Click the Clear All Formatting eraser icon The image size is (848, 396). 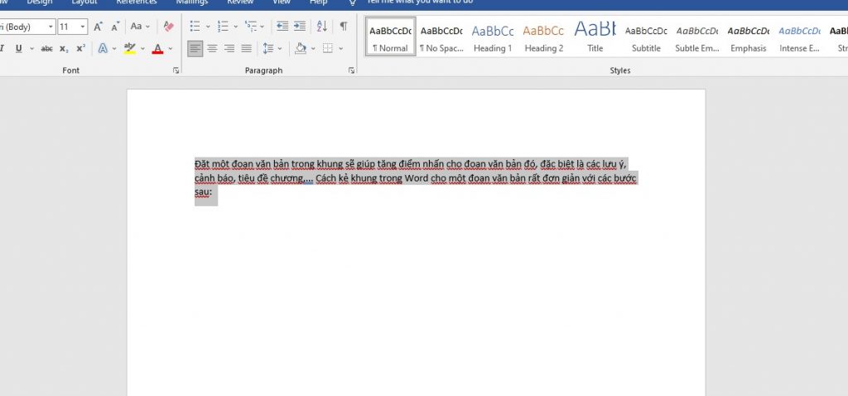169,27
